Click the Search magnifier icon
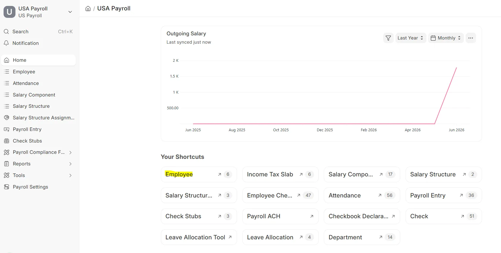 pyautogui.click(x=6, y=31)
